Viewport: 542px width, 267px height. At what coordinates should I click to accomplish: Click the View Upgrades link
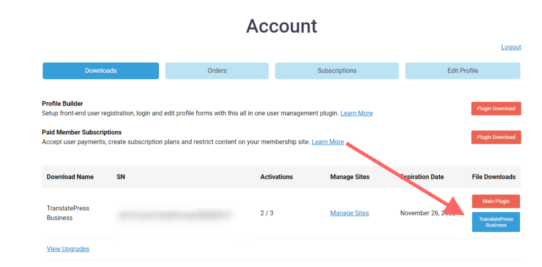point(68,249)
